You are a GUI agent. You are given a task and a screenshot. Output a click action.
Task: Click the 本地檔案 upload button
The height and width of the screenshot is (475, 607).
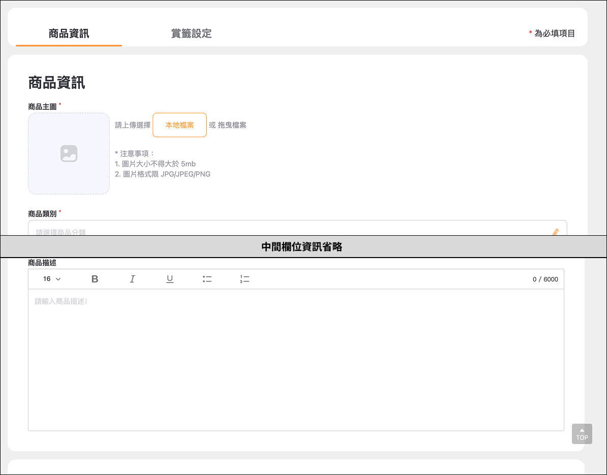(x=179, y=125)
